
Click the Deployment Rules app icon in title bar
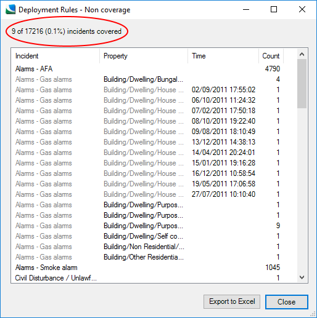coord(10,9)
